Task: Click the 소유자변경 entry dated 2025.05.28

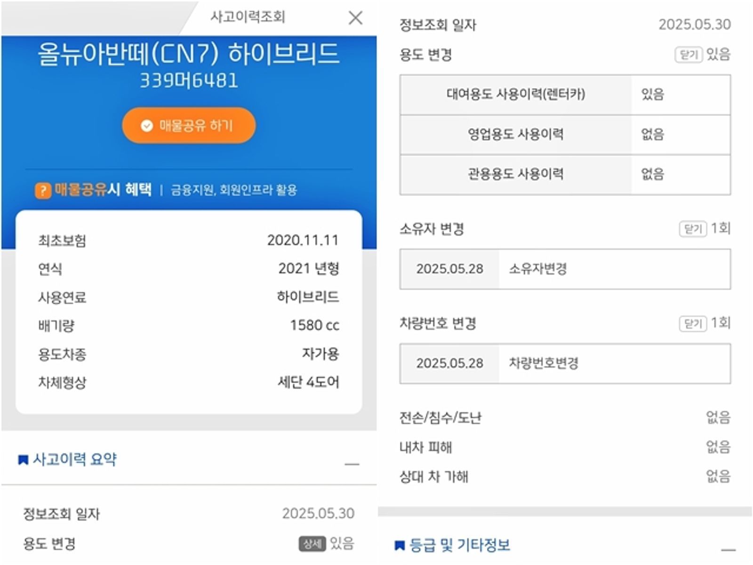Action: pyautogui.click(x=565, y=269)
